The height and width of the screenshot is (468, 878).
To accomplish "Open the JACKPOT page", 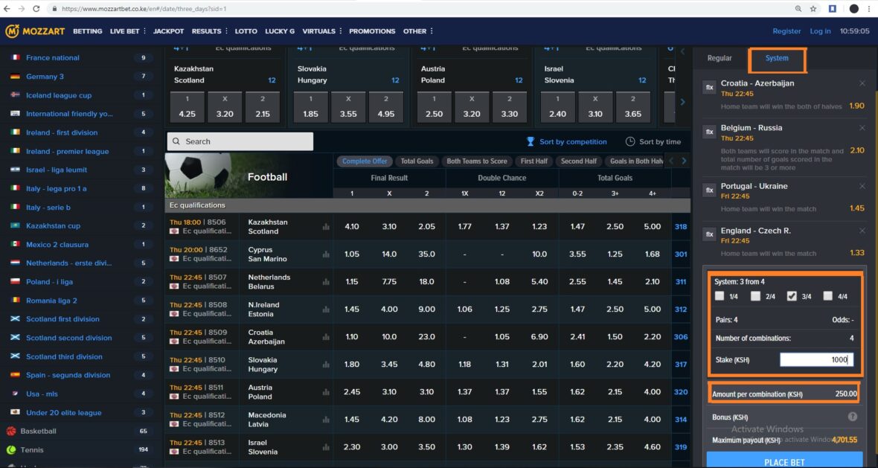I will (x=169, y=31).
